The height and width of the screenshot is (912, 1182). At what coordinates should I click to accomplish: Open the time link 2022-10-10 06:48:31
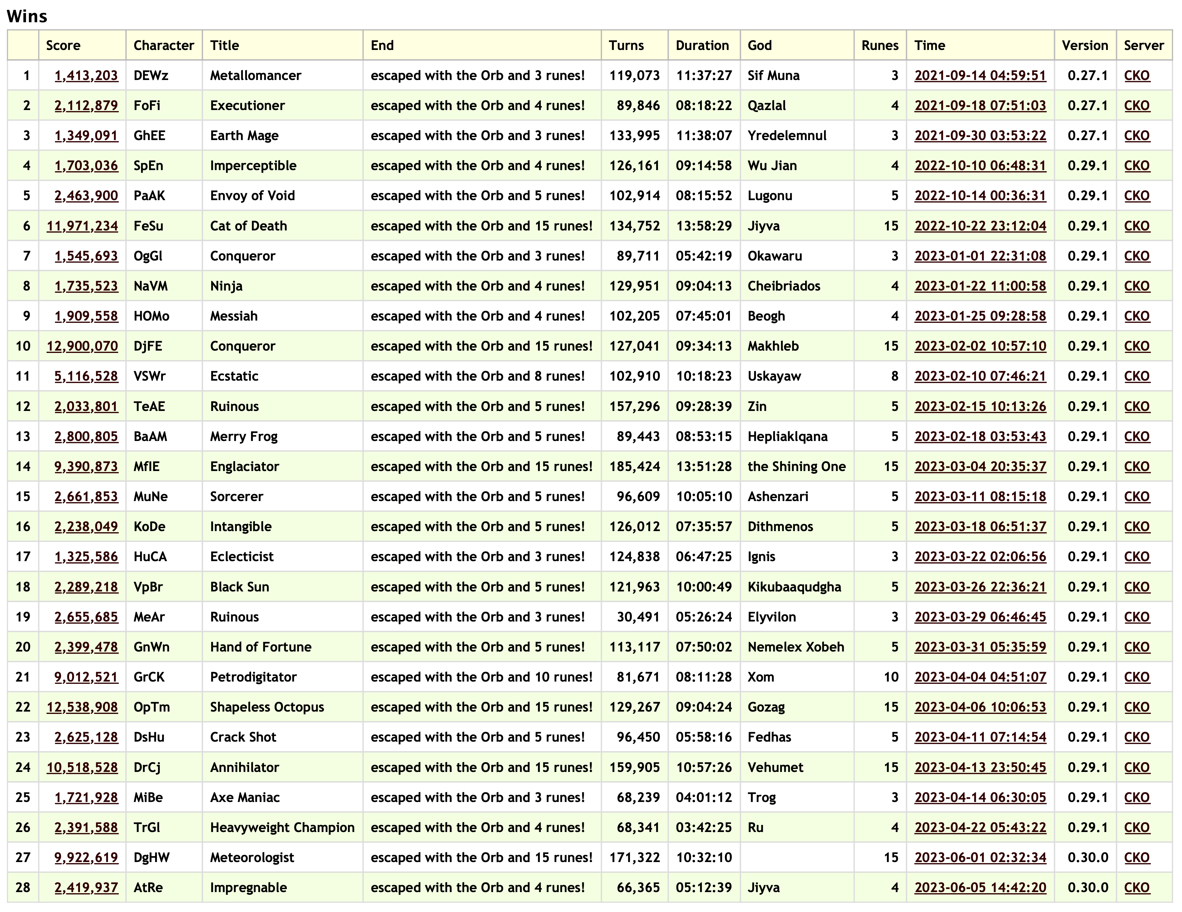click(x=980, y=165)
